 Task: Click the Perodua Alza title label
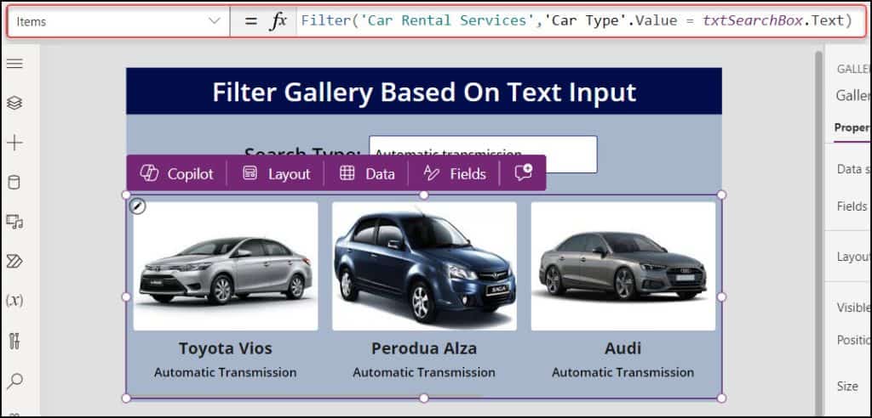(x=424, y=348)
